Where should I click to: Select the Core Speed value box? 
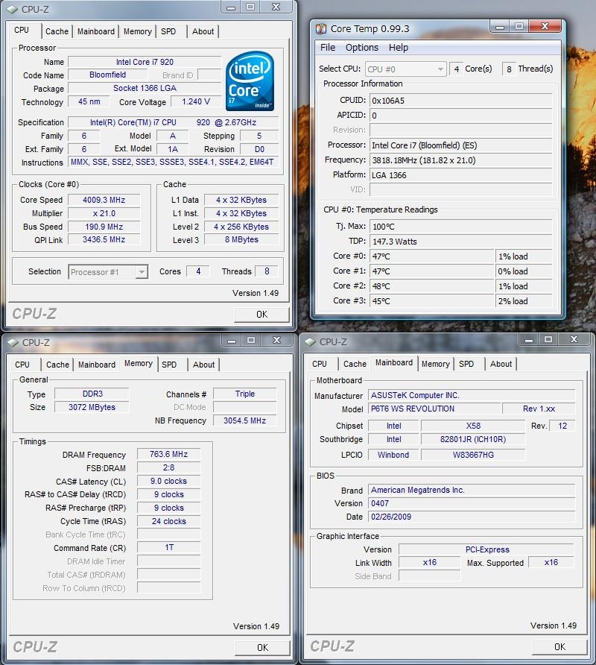click(x=104, y=200)
